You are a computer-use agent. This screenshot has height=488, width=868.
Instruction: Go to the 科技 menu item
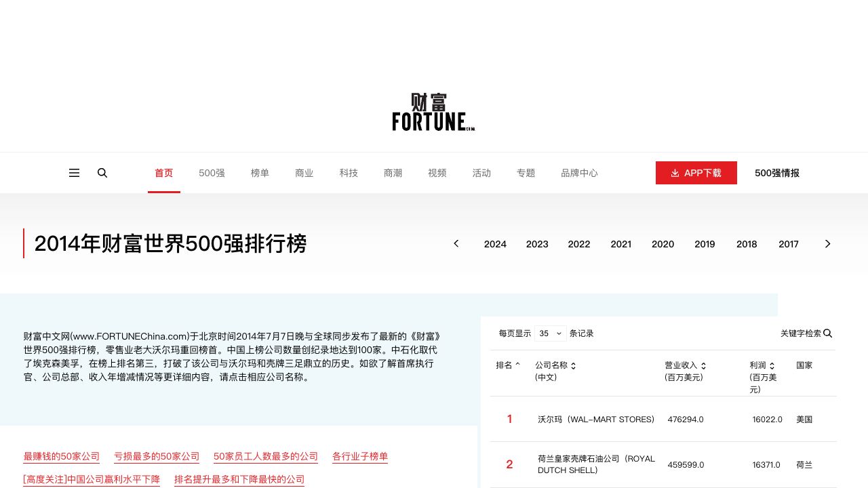349,173
